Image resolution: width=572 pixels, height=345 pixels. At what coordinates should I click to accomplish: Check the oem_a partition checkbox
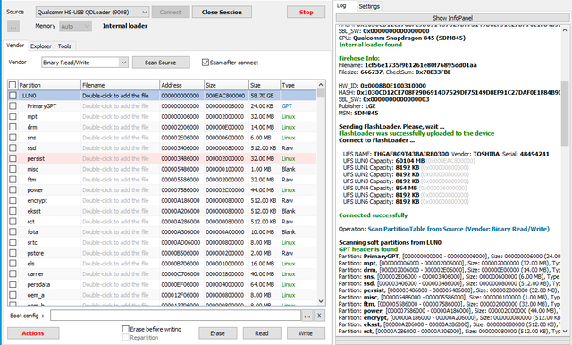(x=13, y=295)
